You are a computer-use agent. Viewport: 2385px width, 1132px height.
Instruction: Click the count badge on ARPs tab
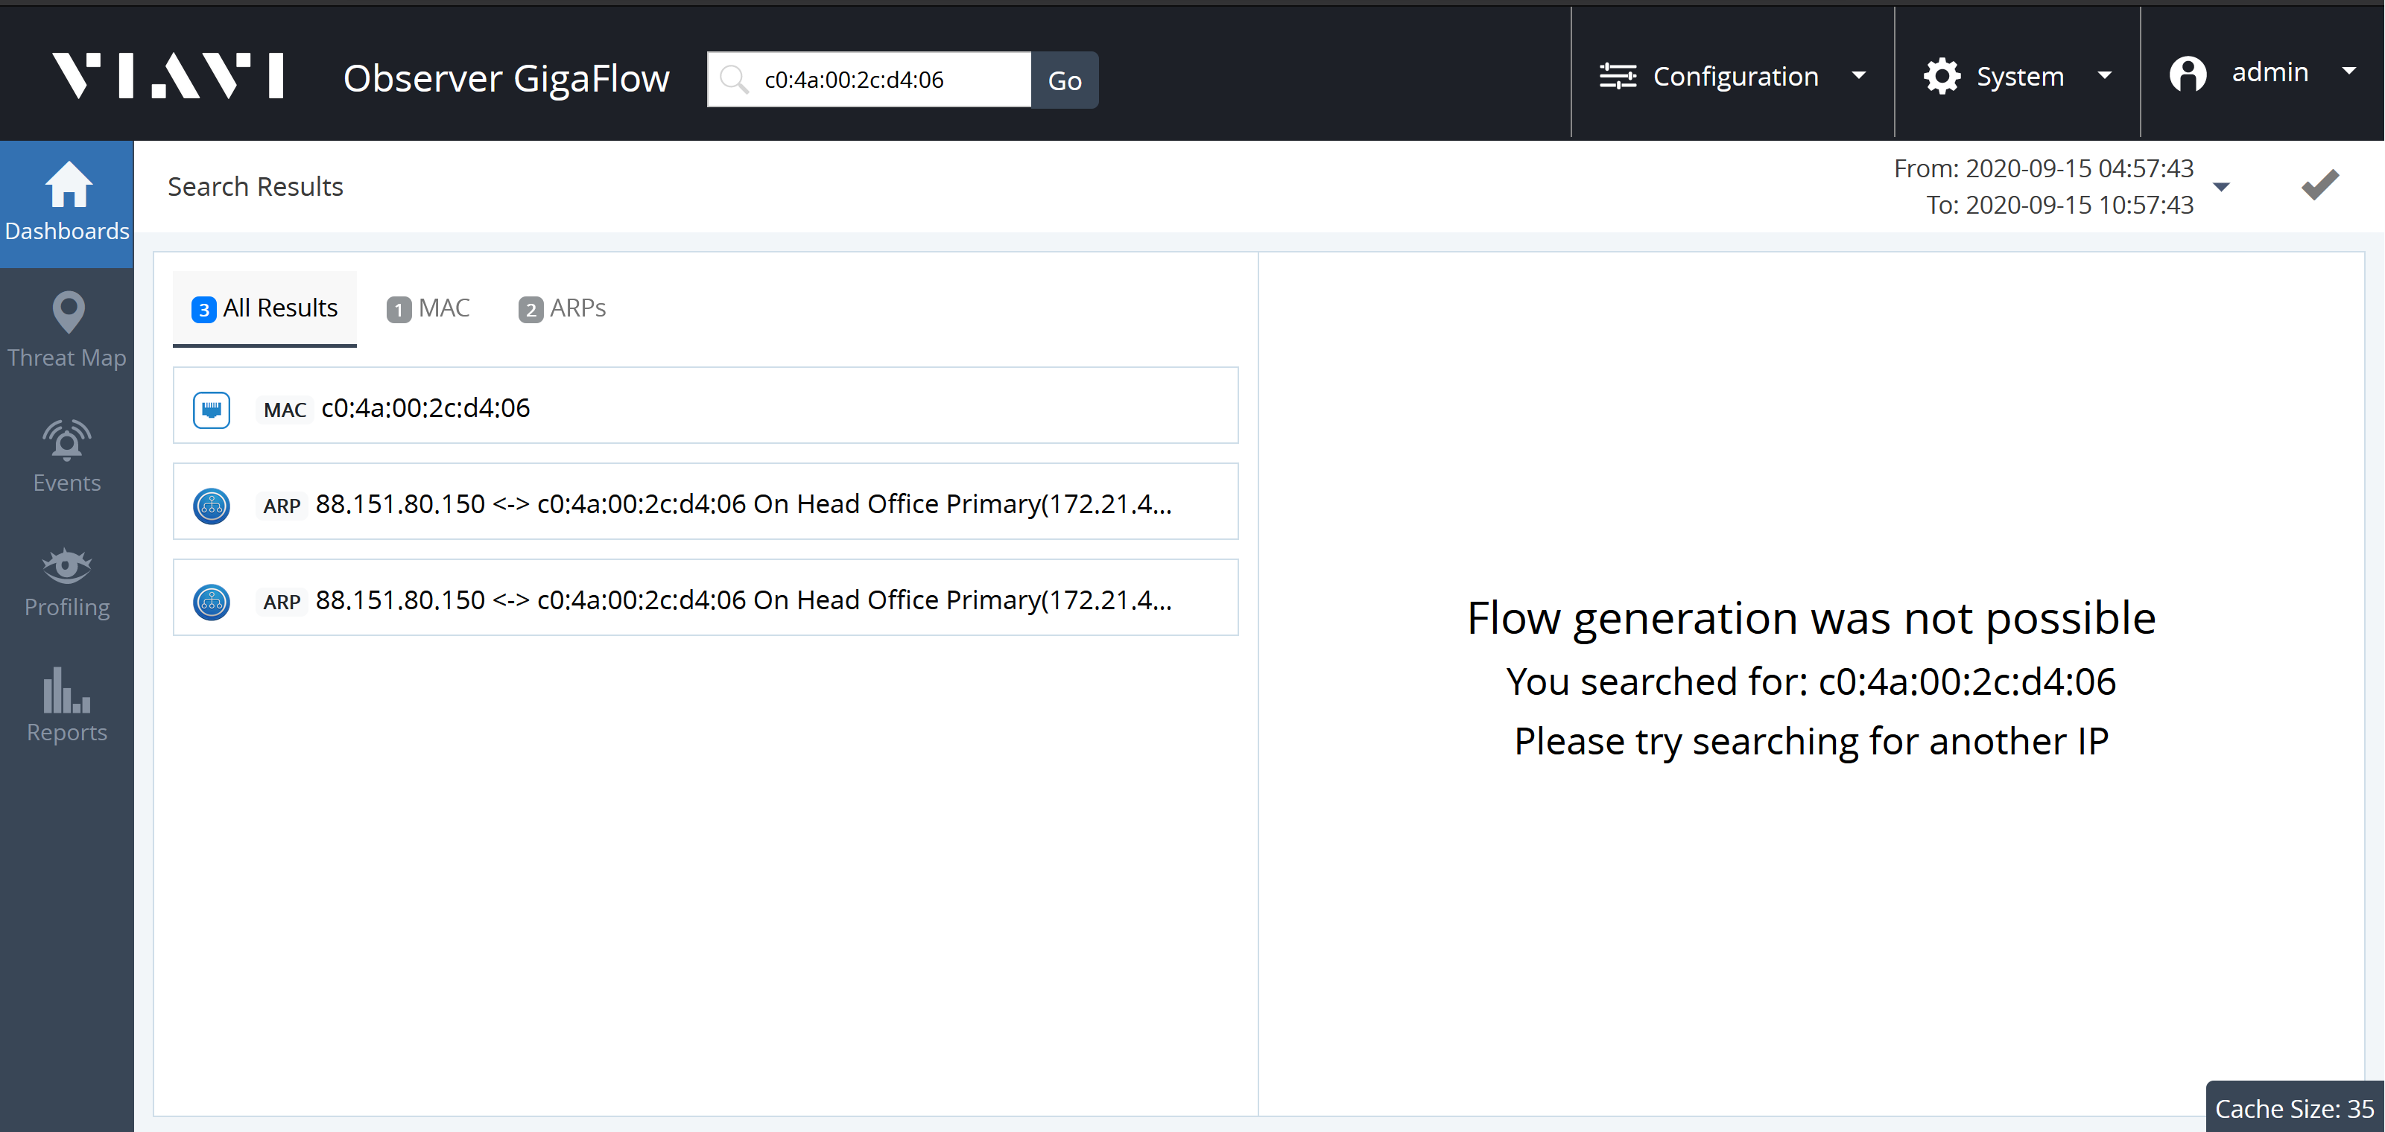(x=530, y=309)
